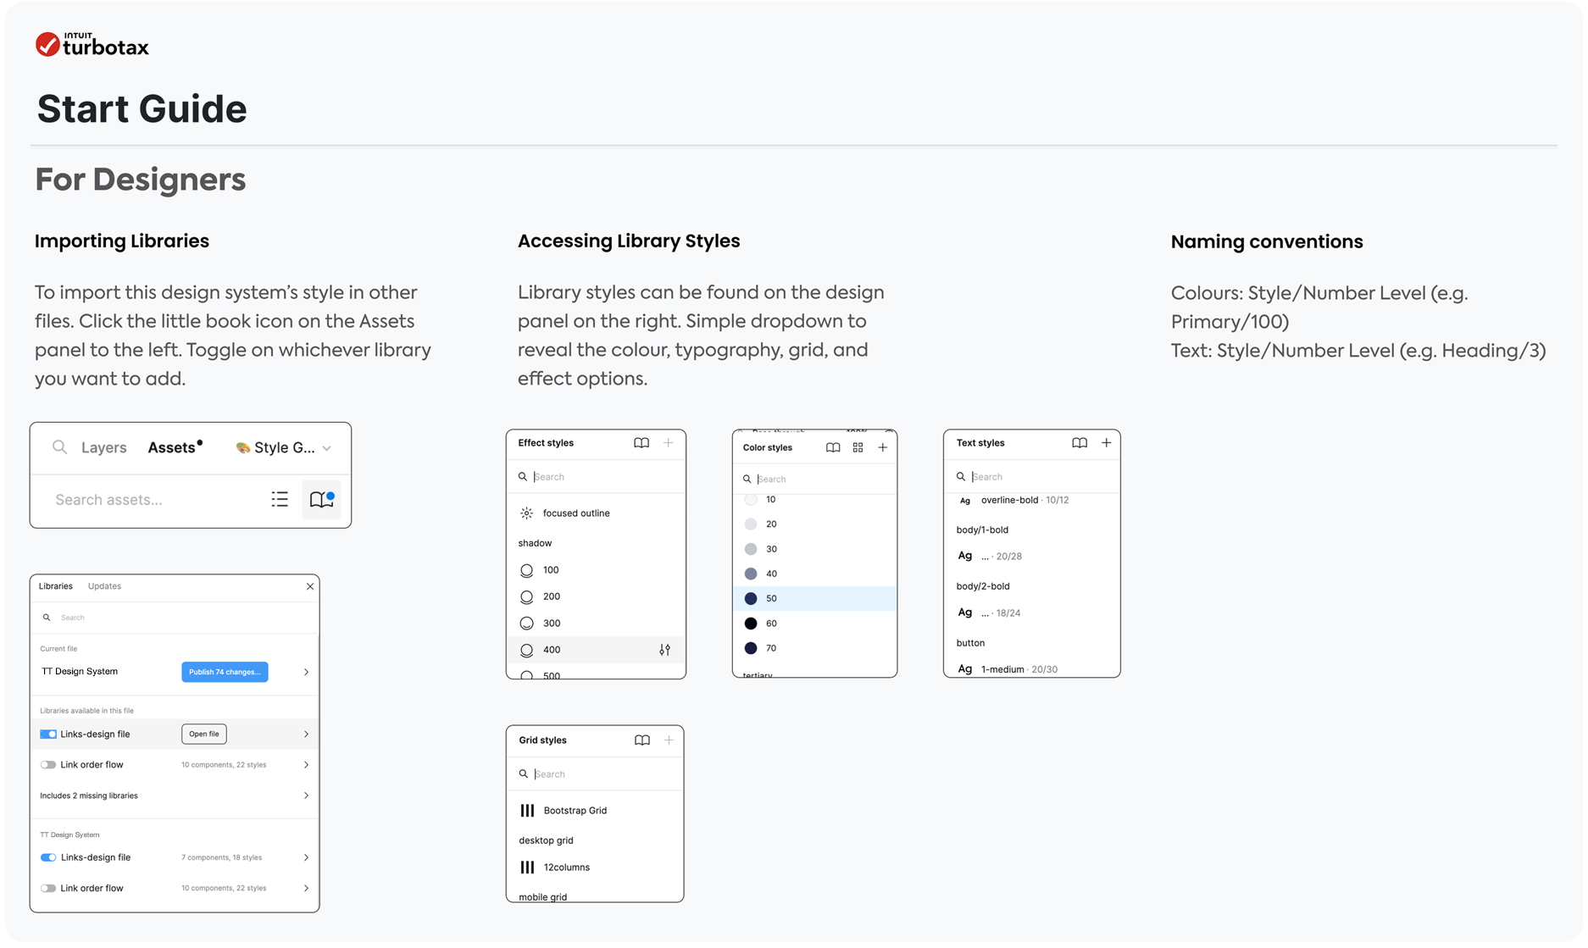Close the Libraries dialog
The height and width of the screenshot is (948, 1588).
[x=310, y=586]
